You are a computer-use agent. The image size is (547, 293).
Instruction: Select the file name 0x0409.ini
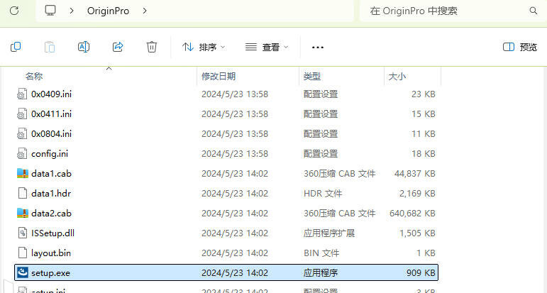click(52, 94)
